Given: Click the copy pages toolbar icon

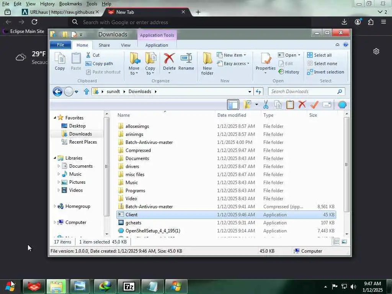Looking at the screenshot, I should (278, 105).
